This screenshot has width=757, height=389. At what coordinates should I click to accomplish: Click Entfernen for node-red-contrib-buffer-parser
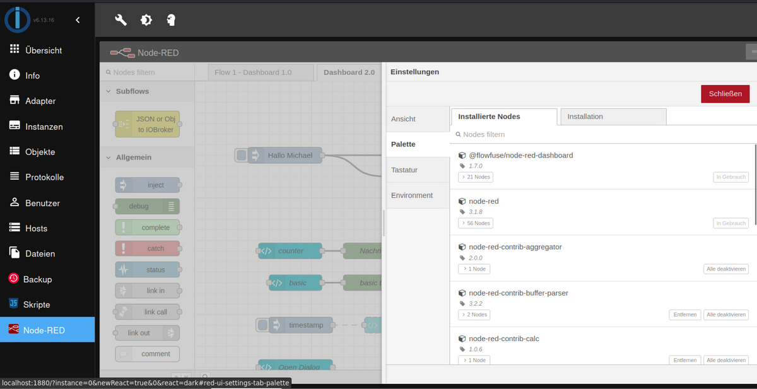[685, 315]
